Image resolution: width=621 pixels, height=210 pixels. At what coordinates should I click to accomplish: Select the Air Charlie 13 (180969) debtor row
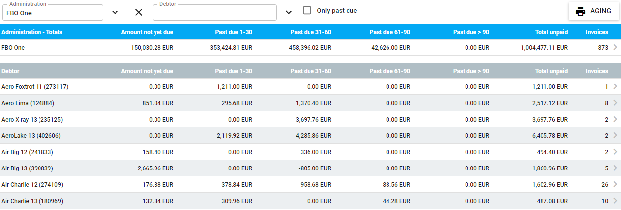(x=310, y=201)
